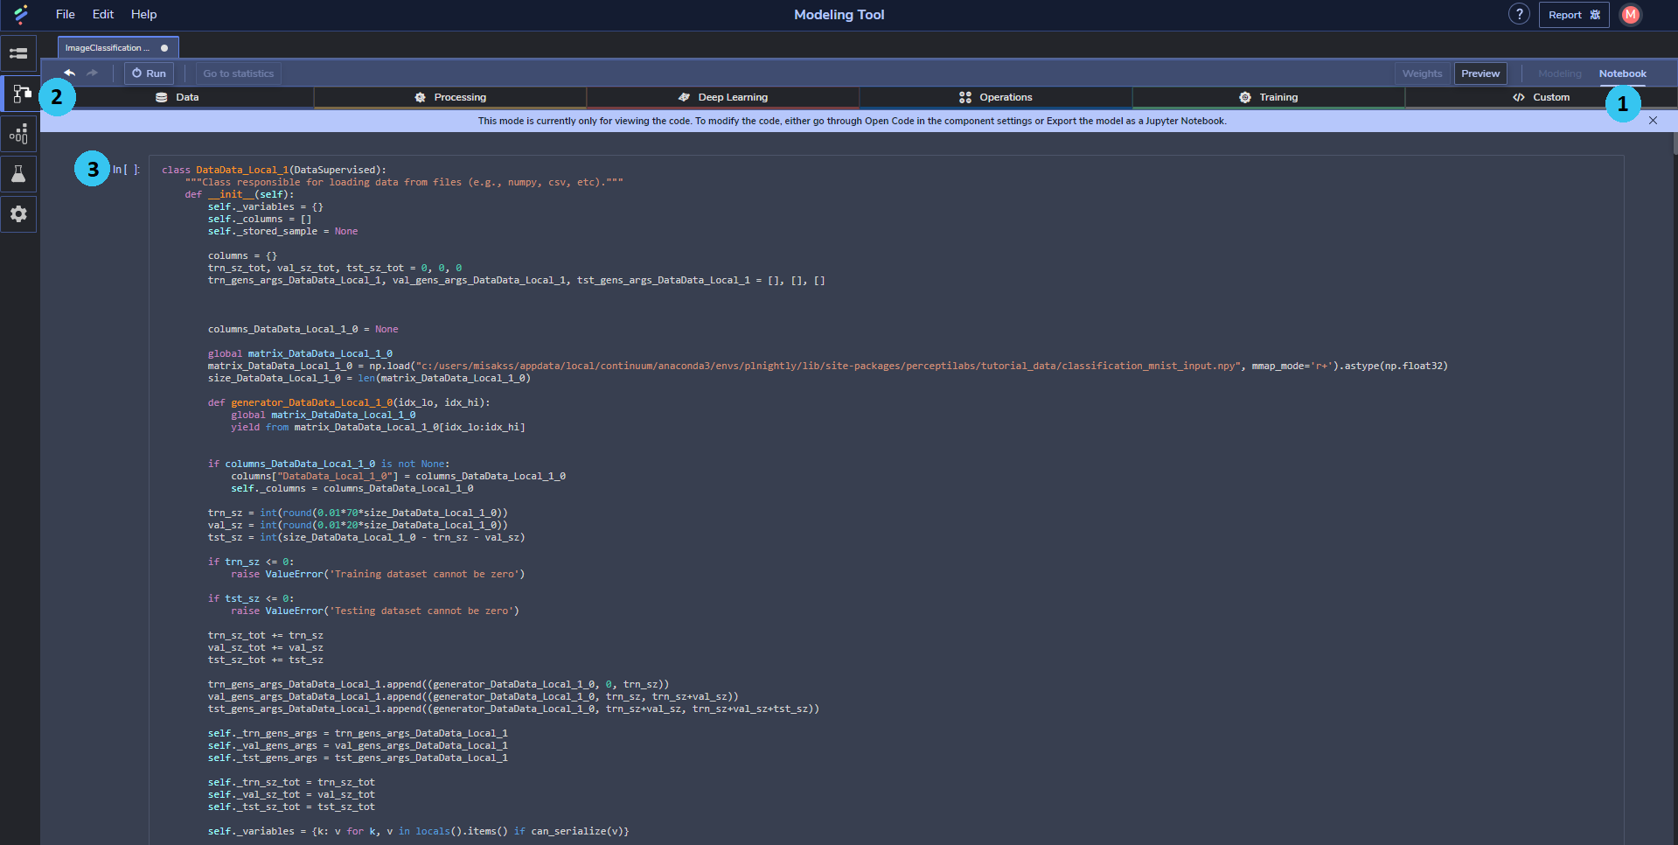Viewport: 1678px width, 845px height.
Task: Click 'Testing dataset cannot be zero' text
Action: [x=422, y=611]
